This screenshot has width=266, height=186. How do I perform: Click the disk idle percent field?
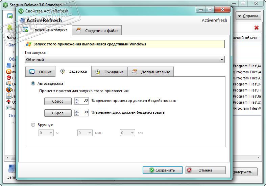click(x=83, y=112)
